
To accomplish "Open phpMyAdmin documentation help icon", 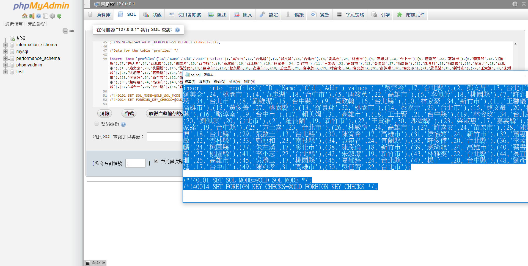I will [x=38, y=16].
